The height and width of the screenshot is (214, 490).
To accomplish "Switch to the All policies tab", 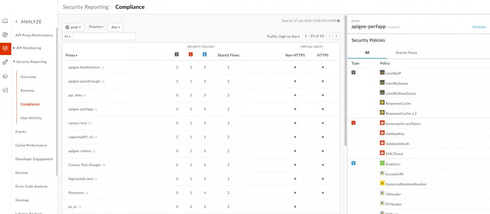I will coord(367,52).
